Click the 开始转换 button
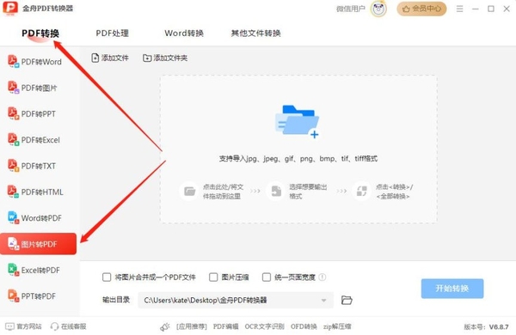 (452, 289)
